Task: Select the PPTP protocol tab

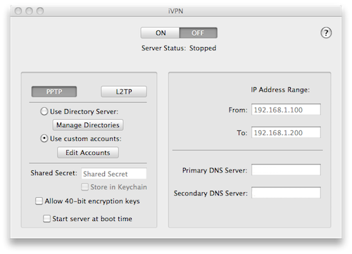Action: pos(54,91)
